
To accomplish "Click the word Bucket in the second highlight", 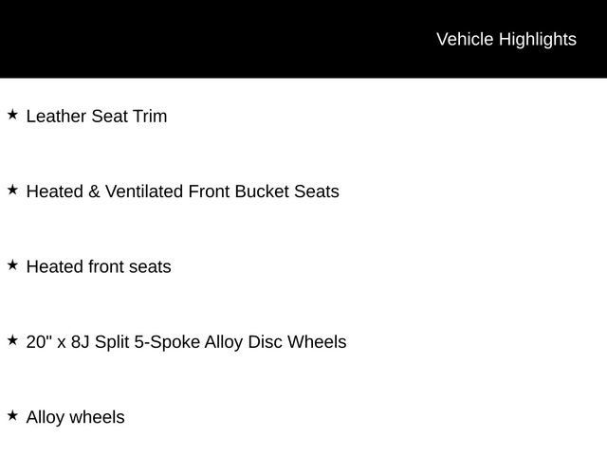I will 262,191.
